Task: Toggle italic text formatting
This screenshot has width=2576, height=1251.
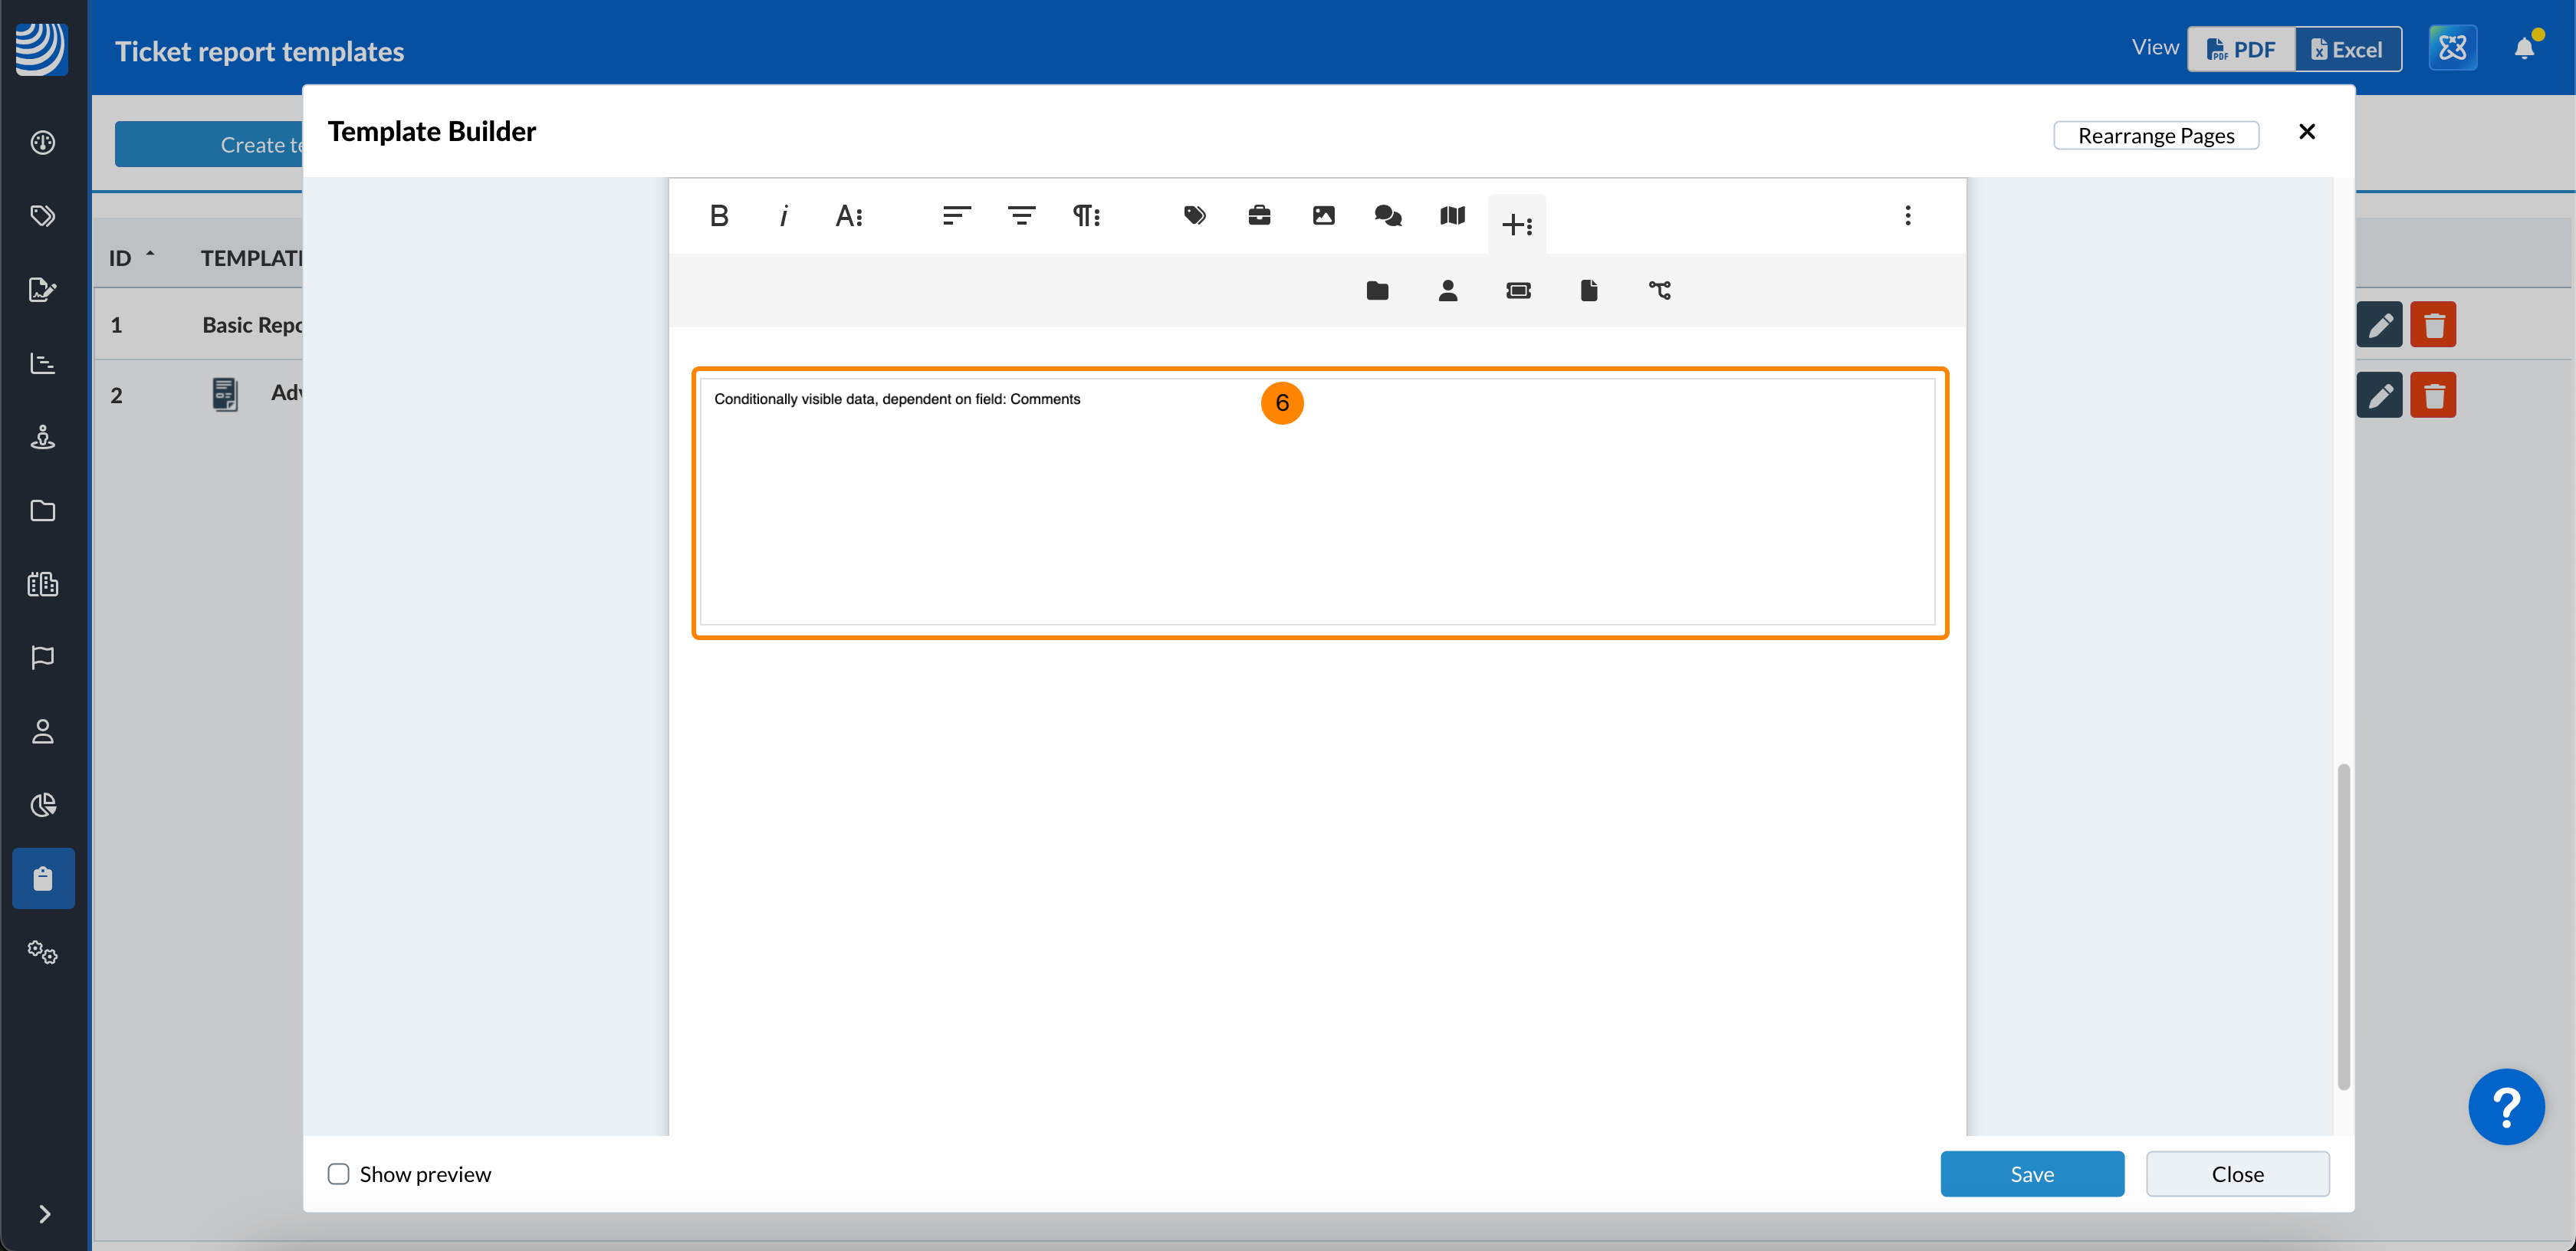Action: coord(783,216)
